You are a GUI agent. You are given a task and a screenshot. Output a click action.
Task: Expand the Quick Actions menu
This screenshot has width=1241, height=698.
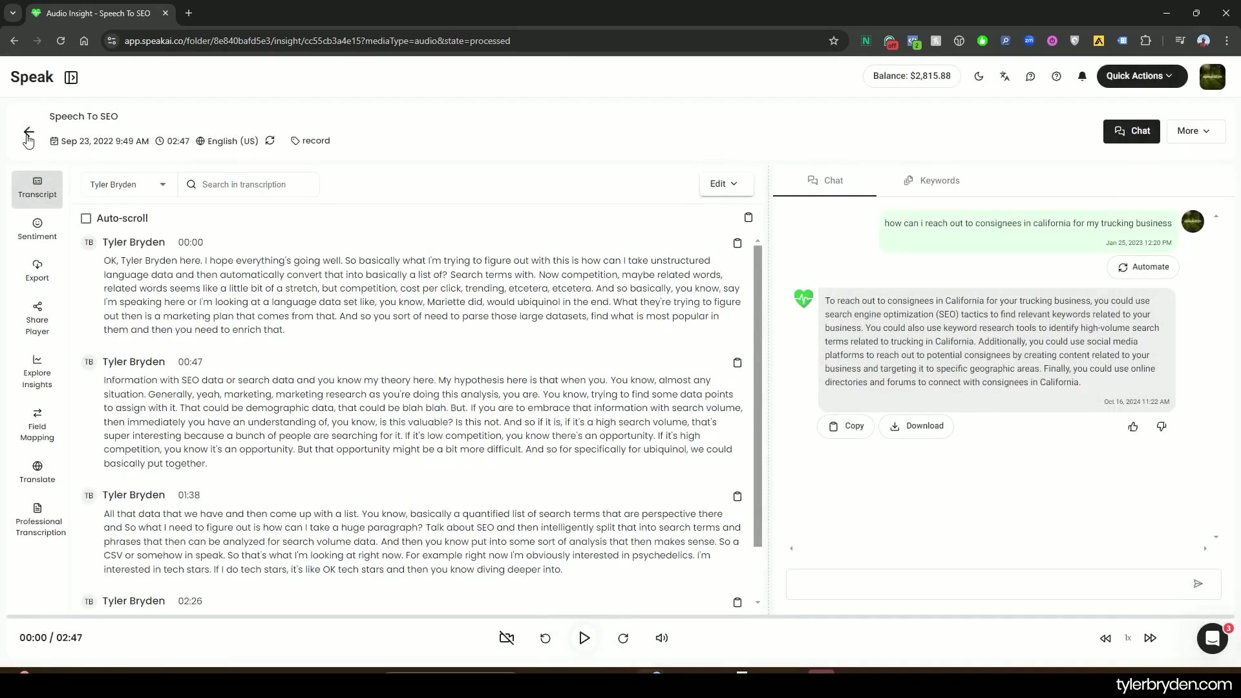[x=1141, y=76]
